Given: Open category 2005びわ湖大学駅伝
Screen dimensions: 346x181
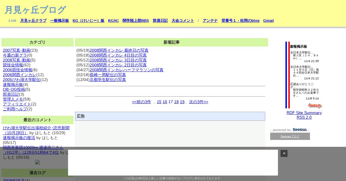Looking at the screenshot, I should tap(22, 80).
